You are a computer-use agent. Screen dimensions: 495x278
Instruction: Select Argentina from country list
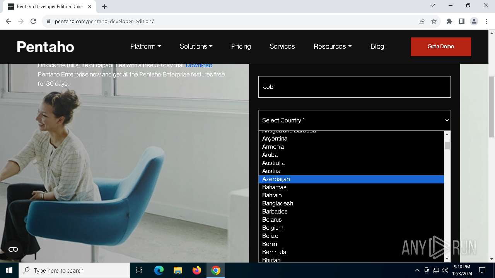(351, 139)
